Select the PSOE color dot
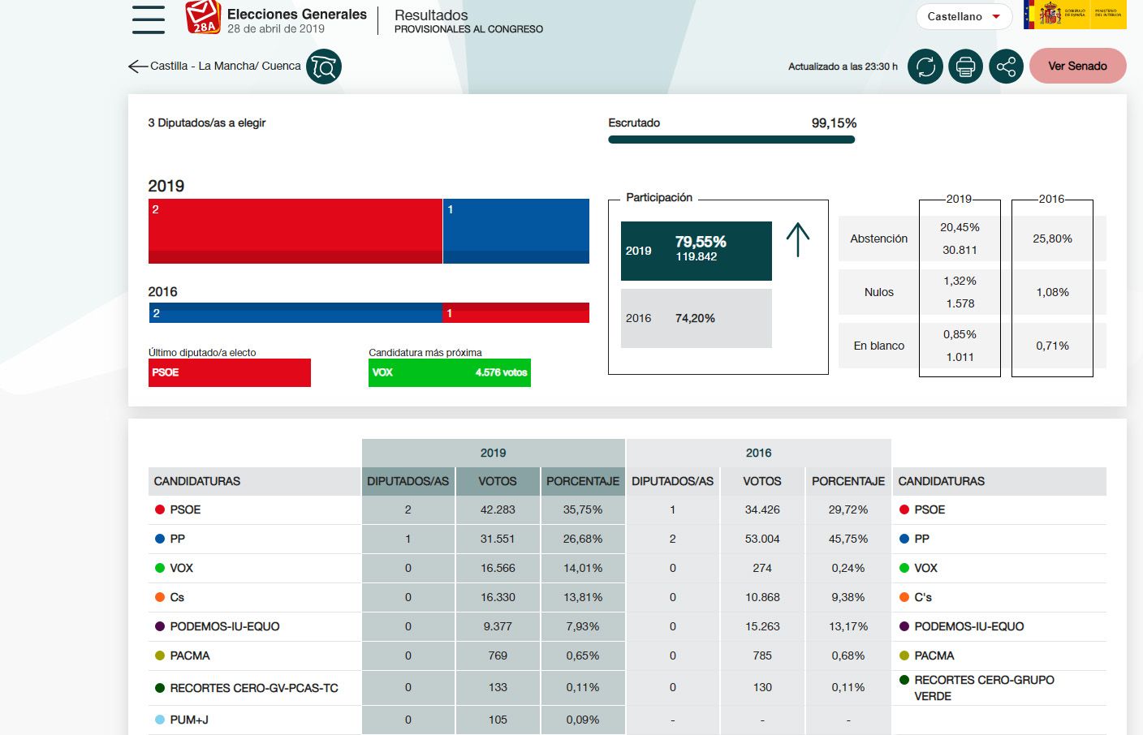Screen dimensions: 1143x735 pyautogui.click(x=158, y=509)
